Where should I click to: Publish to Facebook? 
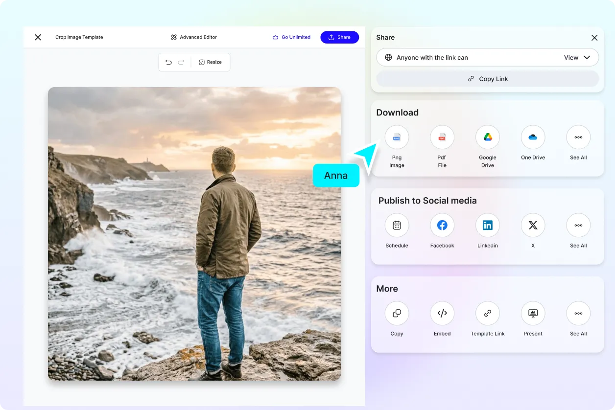(442, 226)
